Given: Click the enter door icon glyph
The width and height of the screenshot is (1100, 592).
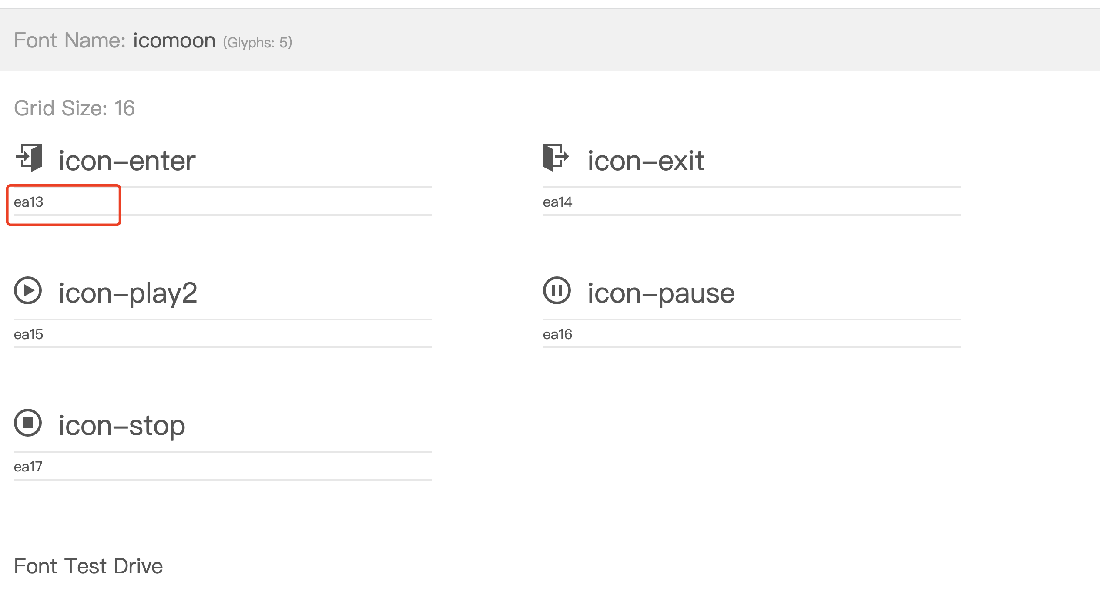Looking at the screenshot, I should [x=29, y=158].
